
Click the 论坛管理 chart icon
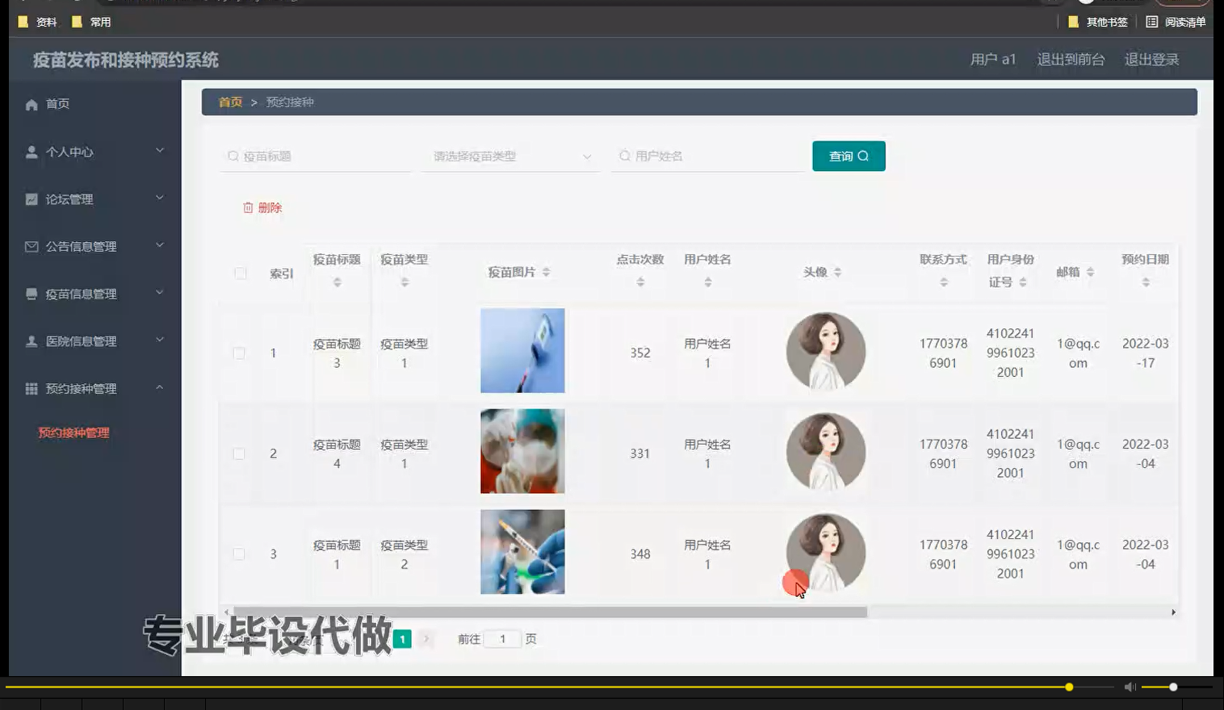coord(31,198)
